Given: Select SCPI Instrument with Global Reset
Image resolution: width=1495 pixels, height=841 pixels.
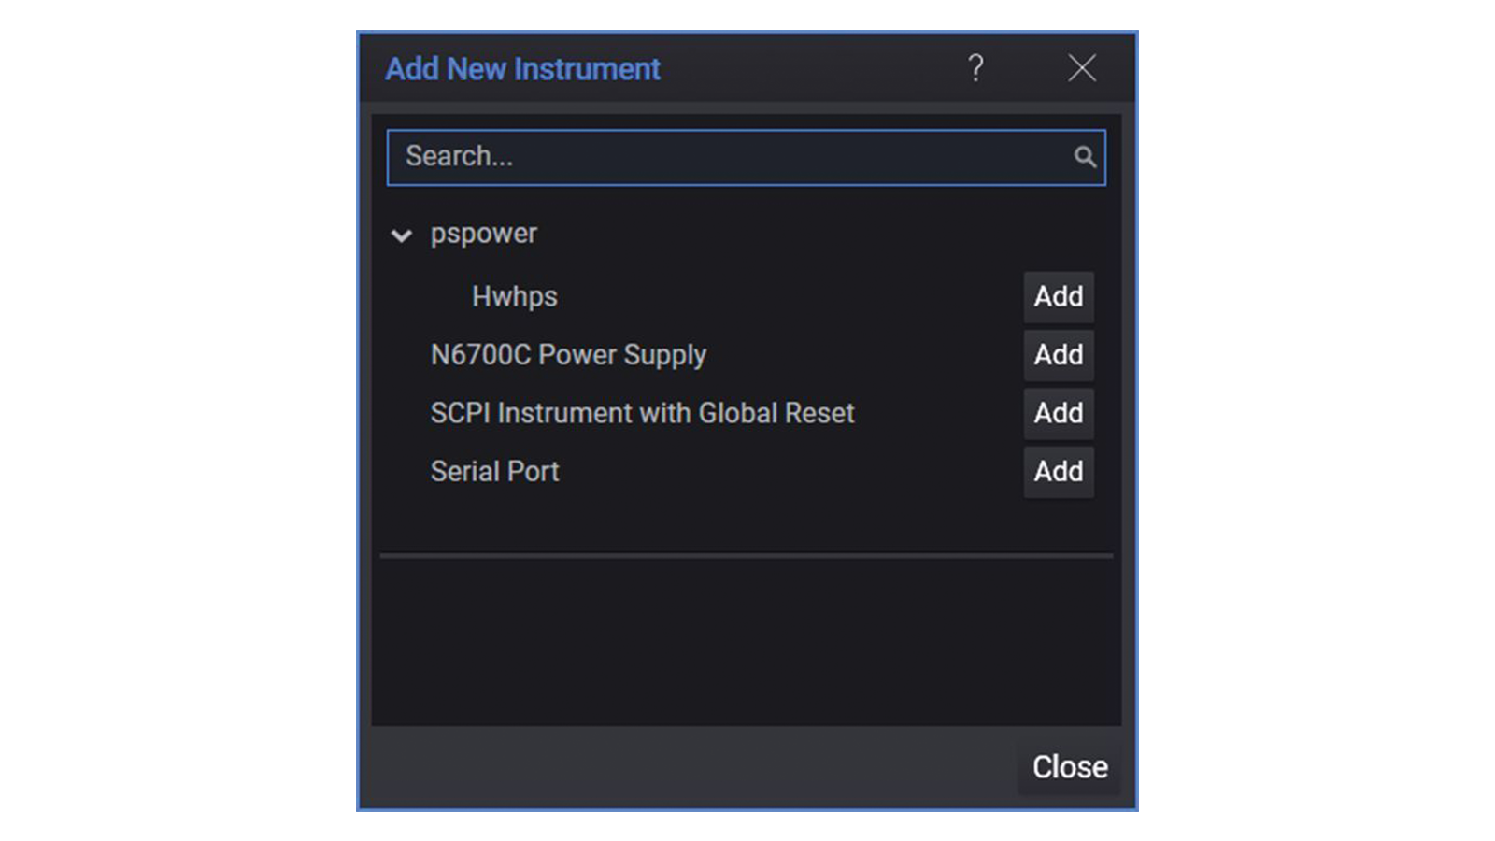Looking at the screenshot, I should [x=642, y=413].
